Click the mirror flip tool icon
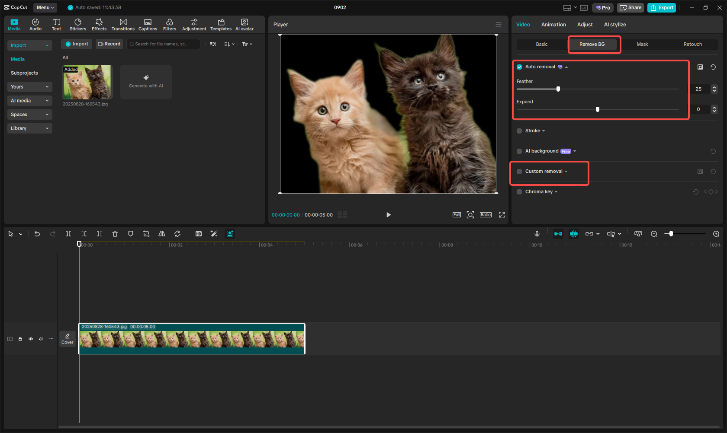This screenshot has height=433, width=727. (x=162, y=234)
